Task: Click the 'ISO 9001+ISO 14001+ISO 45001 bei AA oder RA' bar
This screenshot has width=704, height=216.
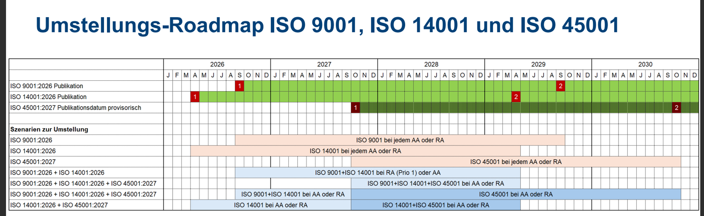Action: pos(435,184)
